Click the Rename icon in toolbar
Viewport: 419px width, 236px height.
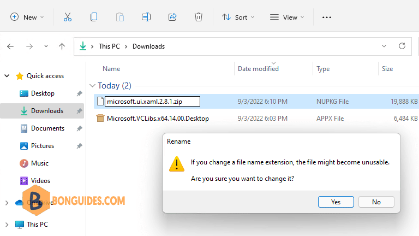pos(146,17)
